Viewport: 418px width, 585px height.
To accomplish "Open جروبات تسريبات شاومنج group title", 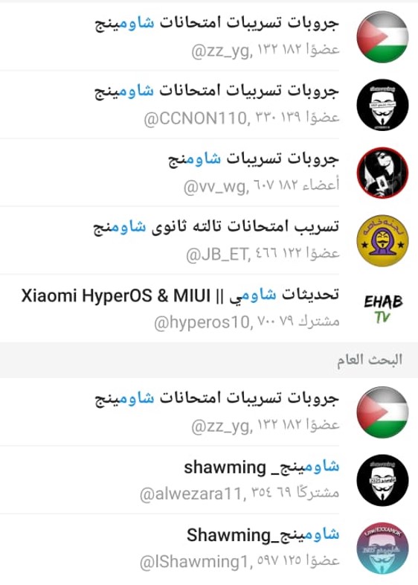I will coord(254,159).
